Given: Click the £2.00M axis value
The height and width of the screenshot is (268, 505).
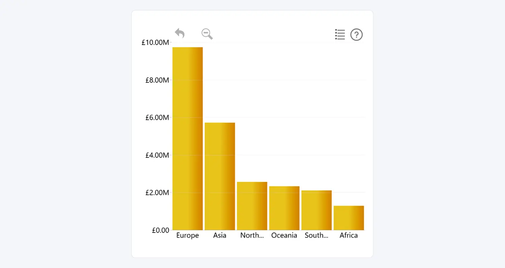Looking at the screenshot, I should point(157,193).
